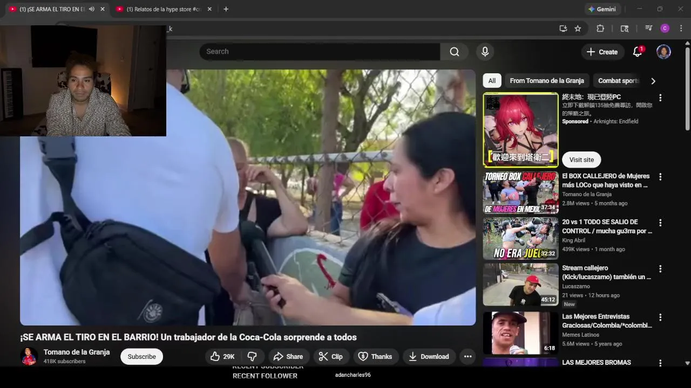The height and width of the screenshot is (388, 691).
Task: Open the Clip tool
Action: (x=330, y=357)
